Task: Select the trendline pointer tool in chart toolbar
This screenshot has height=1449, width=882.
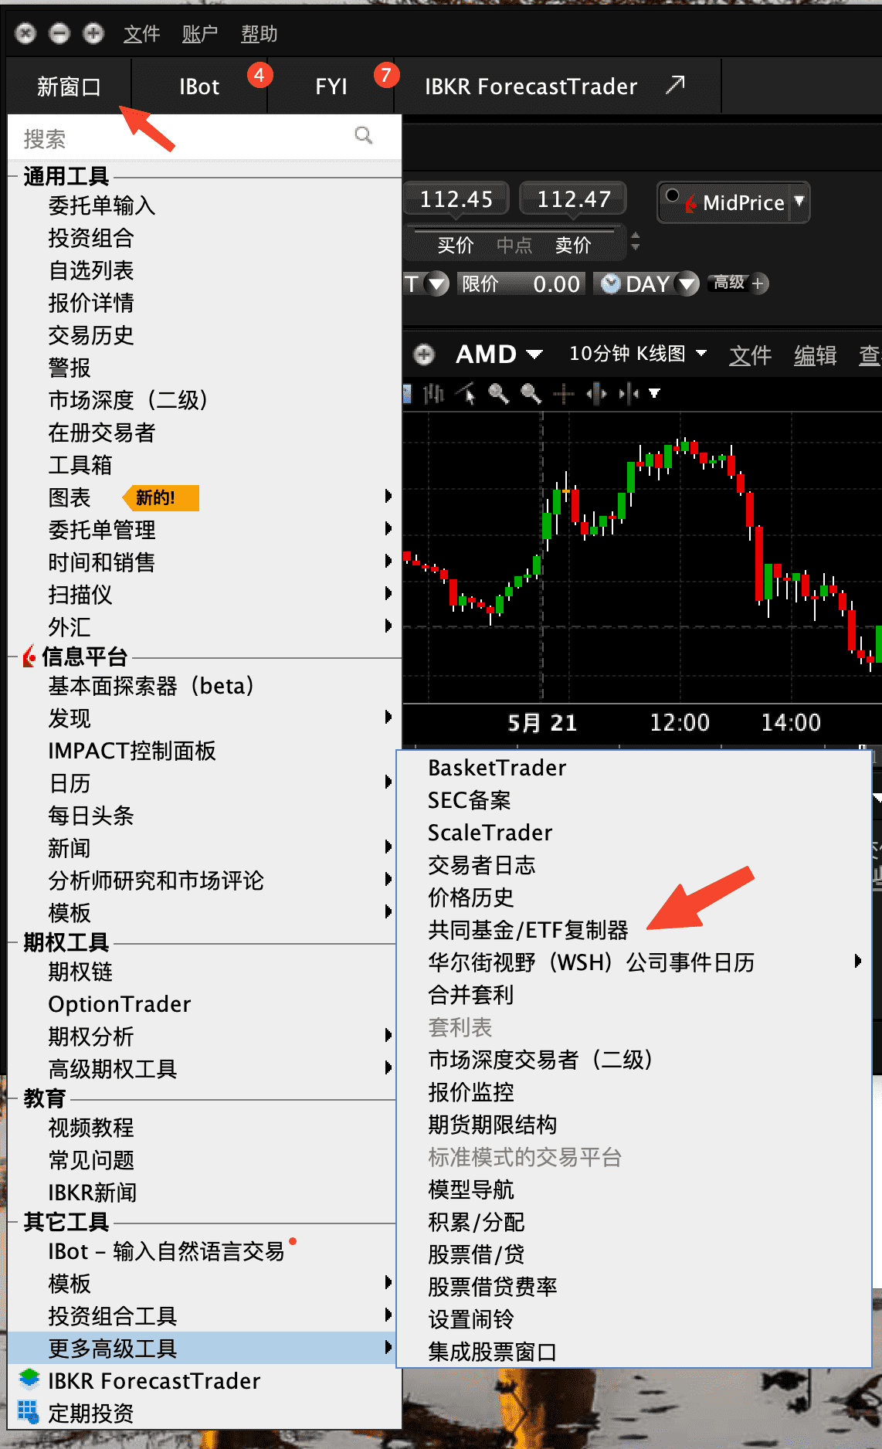Action: pos(466,394)
